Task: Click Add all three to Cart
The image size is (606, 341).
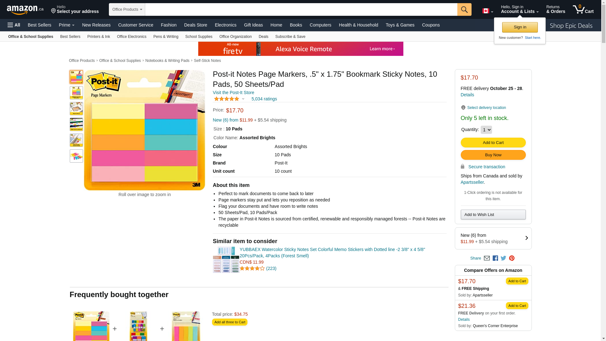Action: click(229, 322)
